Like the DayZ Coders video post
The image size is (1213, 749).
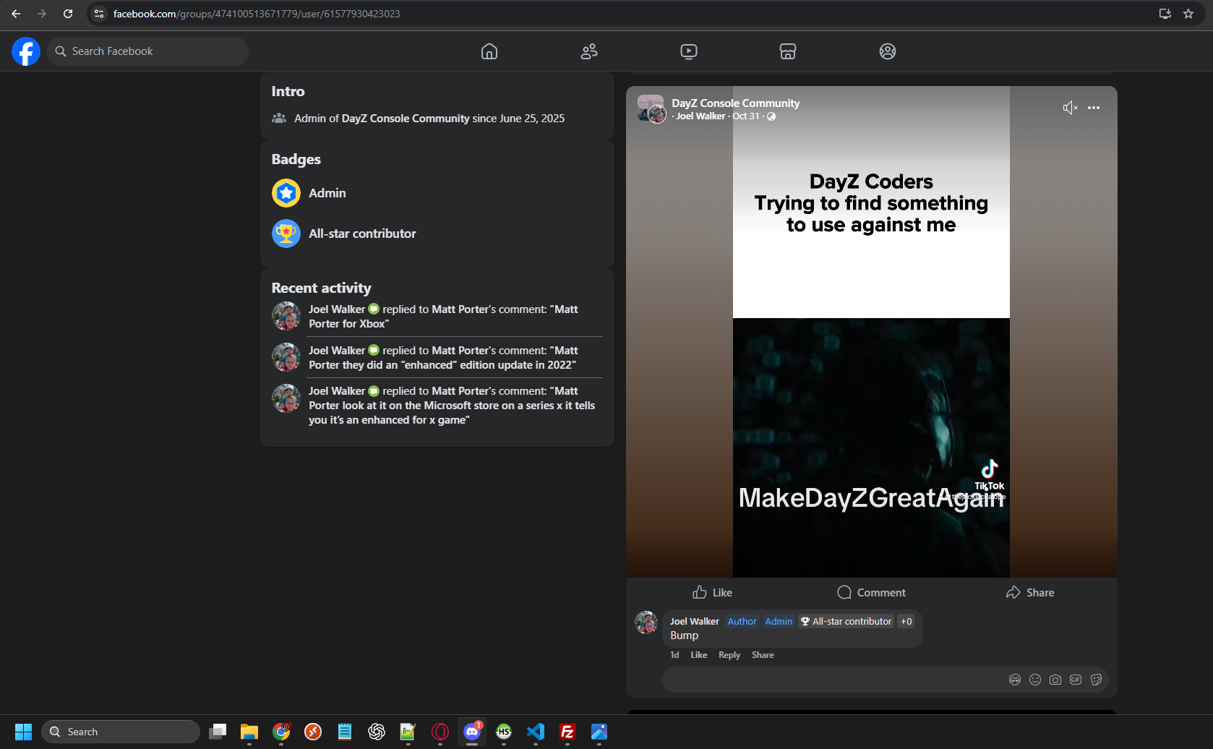click(712, 593)
